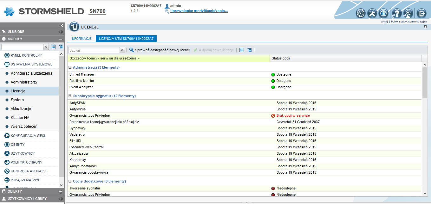The height and width of the screenshot is (204, 431).
Task: Open the bar chart monitoring icon
Action: coord(383,13)
